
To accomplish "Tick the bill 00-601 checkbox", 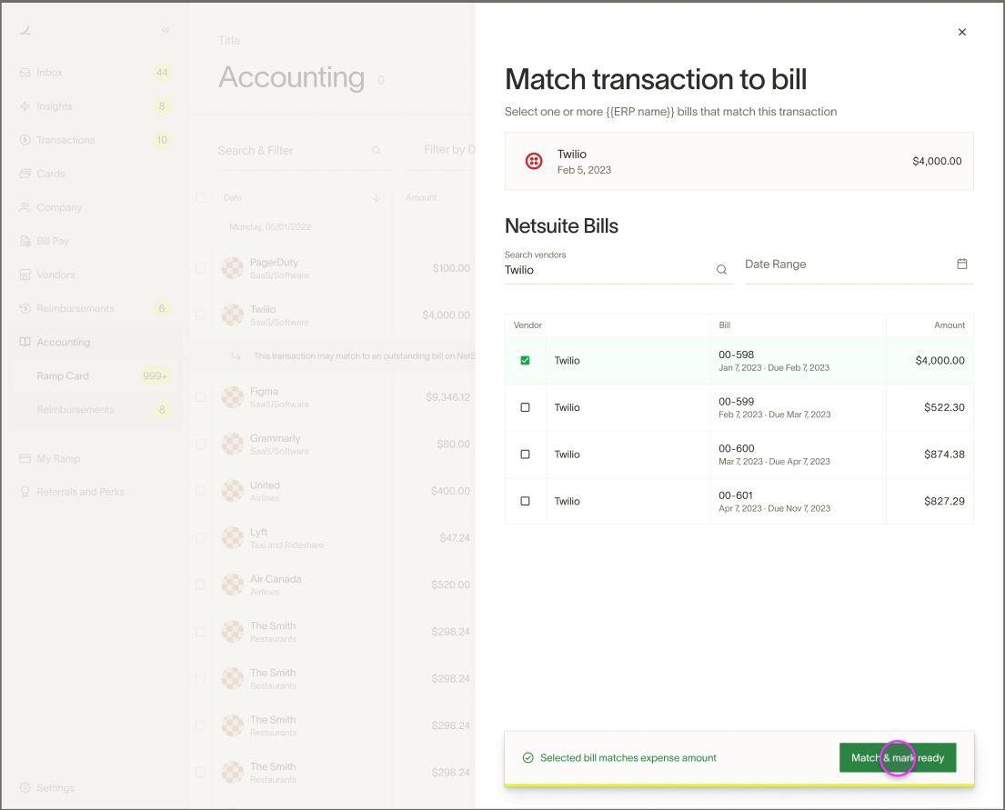I will click(525, 501).
